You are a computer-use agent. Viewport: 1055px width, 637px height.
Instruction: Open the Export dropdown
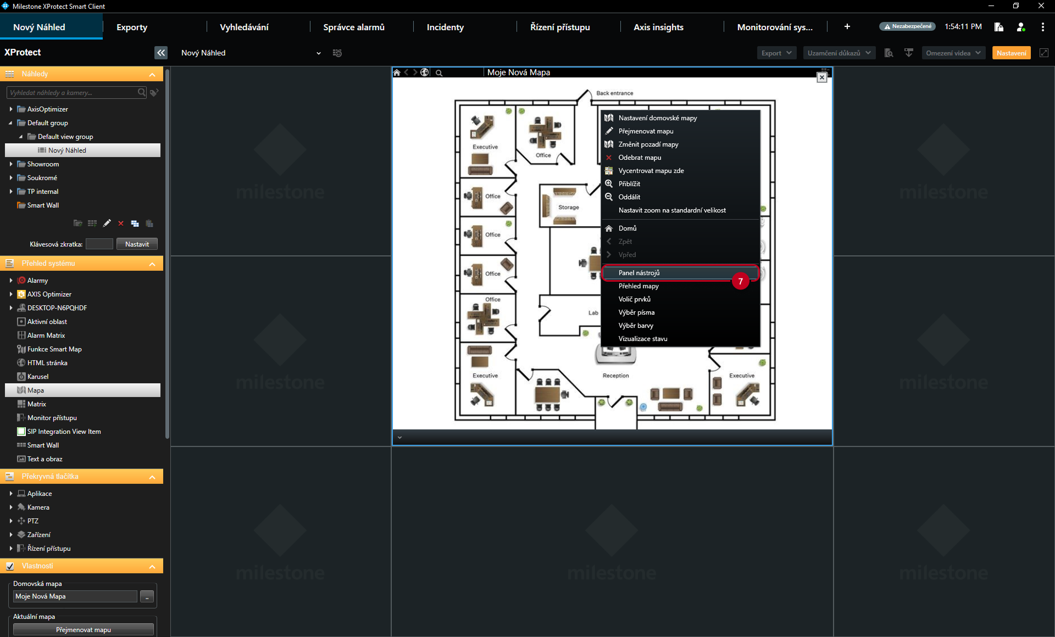(x=775, y=53)
